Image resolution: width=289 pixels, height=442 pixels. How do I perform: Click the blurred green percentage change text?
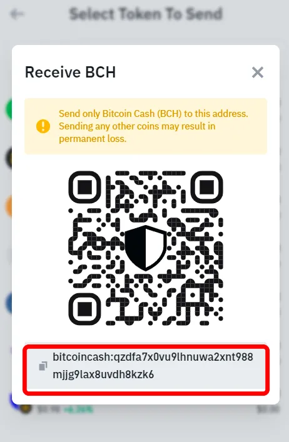pyautogui.click(x=78, y=409)
